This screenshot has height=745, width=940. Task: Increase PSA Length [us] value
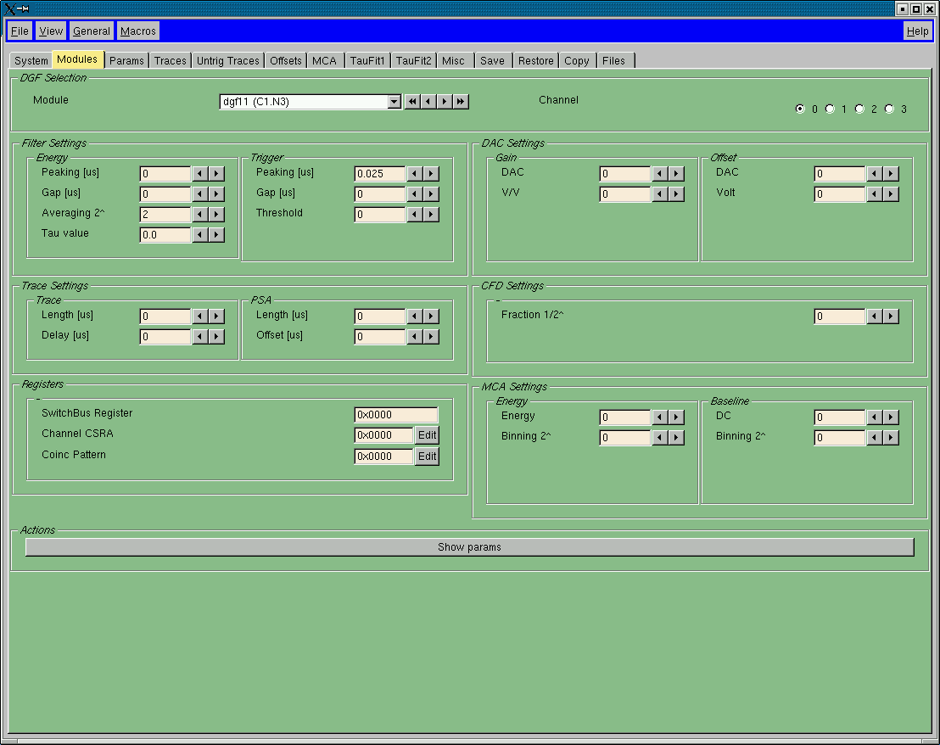click(x=431, y=316)
